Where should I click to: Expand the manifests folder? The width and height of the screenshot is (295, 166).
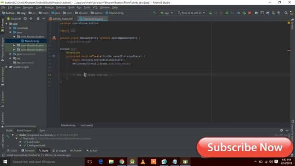pos(10,28)
